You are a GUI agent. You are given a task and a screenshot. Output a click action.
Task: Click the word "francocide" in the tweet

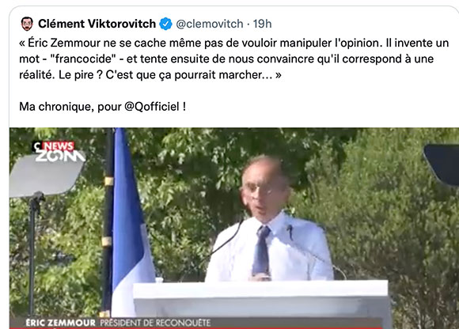point(83,59)
